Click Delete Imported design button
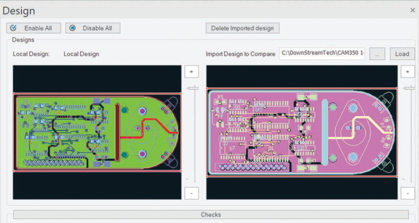Screen dimensions: 419x223 coord(242,28)
